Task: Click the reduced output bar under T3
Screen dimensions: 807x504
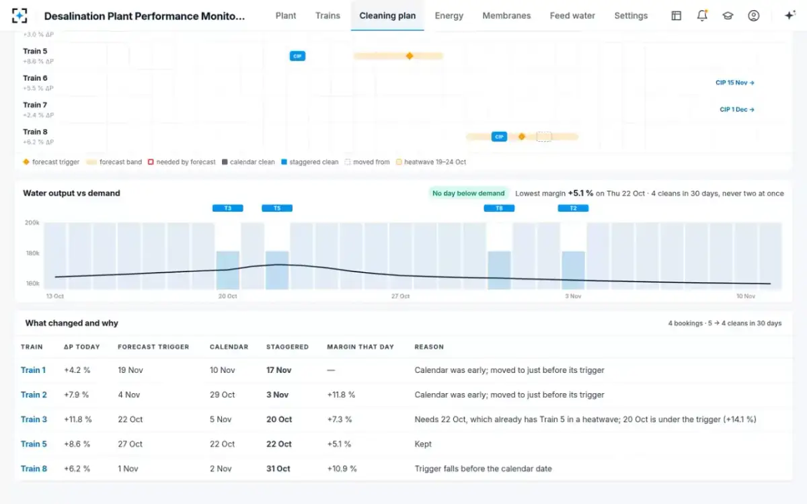Action: [228, 270]
